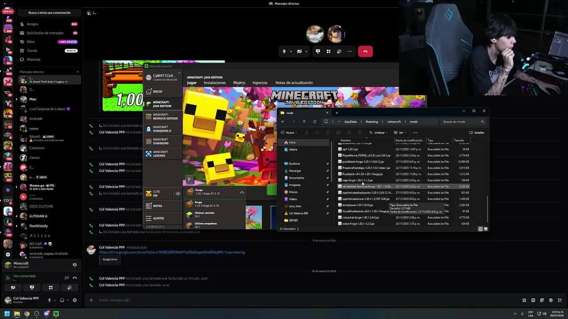Open Amigos in Discord sidebar
Screen dimensions: 568x319
(49, 24)
